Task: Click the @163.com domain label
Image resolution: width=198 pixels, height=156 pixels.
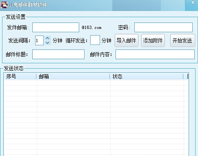Action: (91, 28)
